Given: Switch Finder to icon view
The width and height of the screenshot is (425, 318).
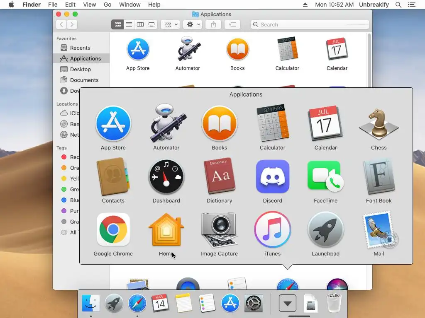Looking at the screenshot, I should 117,24.
